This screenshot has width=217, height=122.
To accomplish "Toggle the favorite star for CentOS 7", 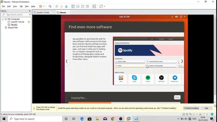I will click(x=29, y=22).
